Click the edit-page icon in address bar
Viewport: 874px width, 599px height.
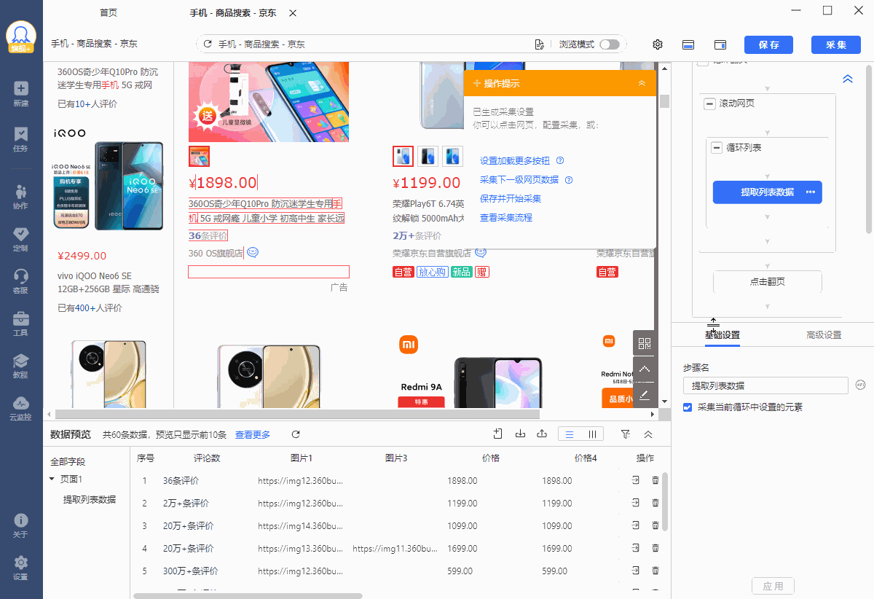540,44
